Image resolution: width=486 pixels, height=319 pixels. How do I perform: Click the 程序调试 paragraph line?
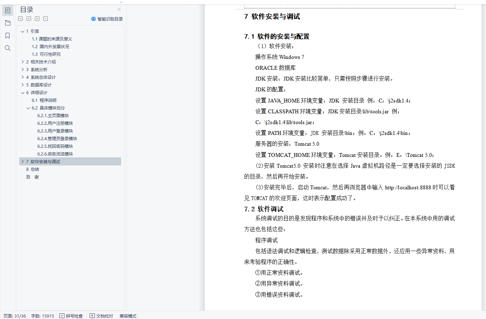(266, 240)
